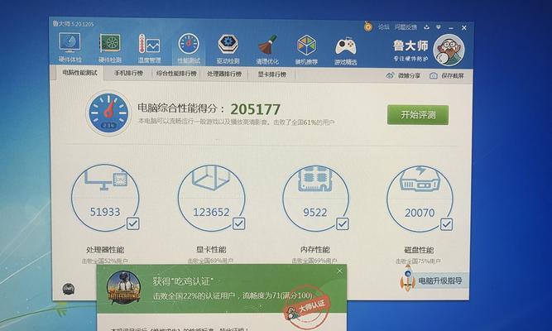Click the rocket icon beside 电脑升级指导
The image size is (552, 331).
point(407,279)
